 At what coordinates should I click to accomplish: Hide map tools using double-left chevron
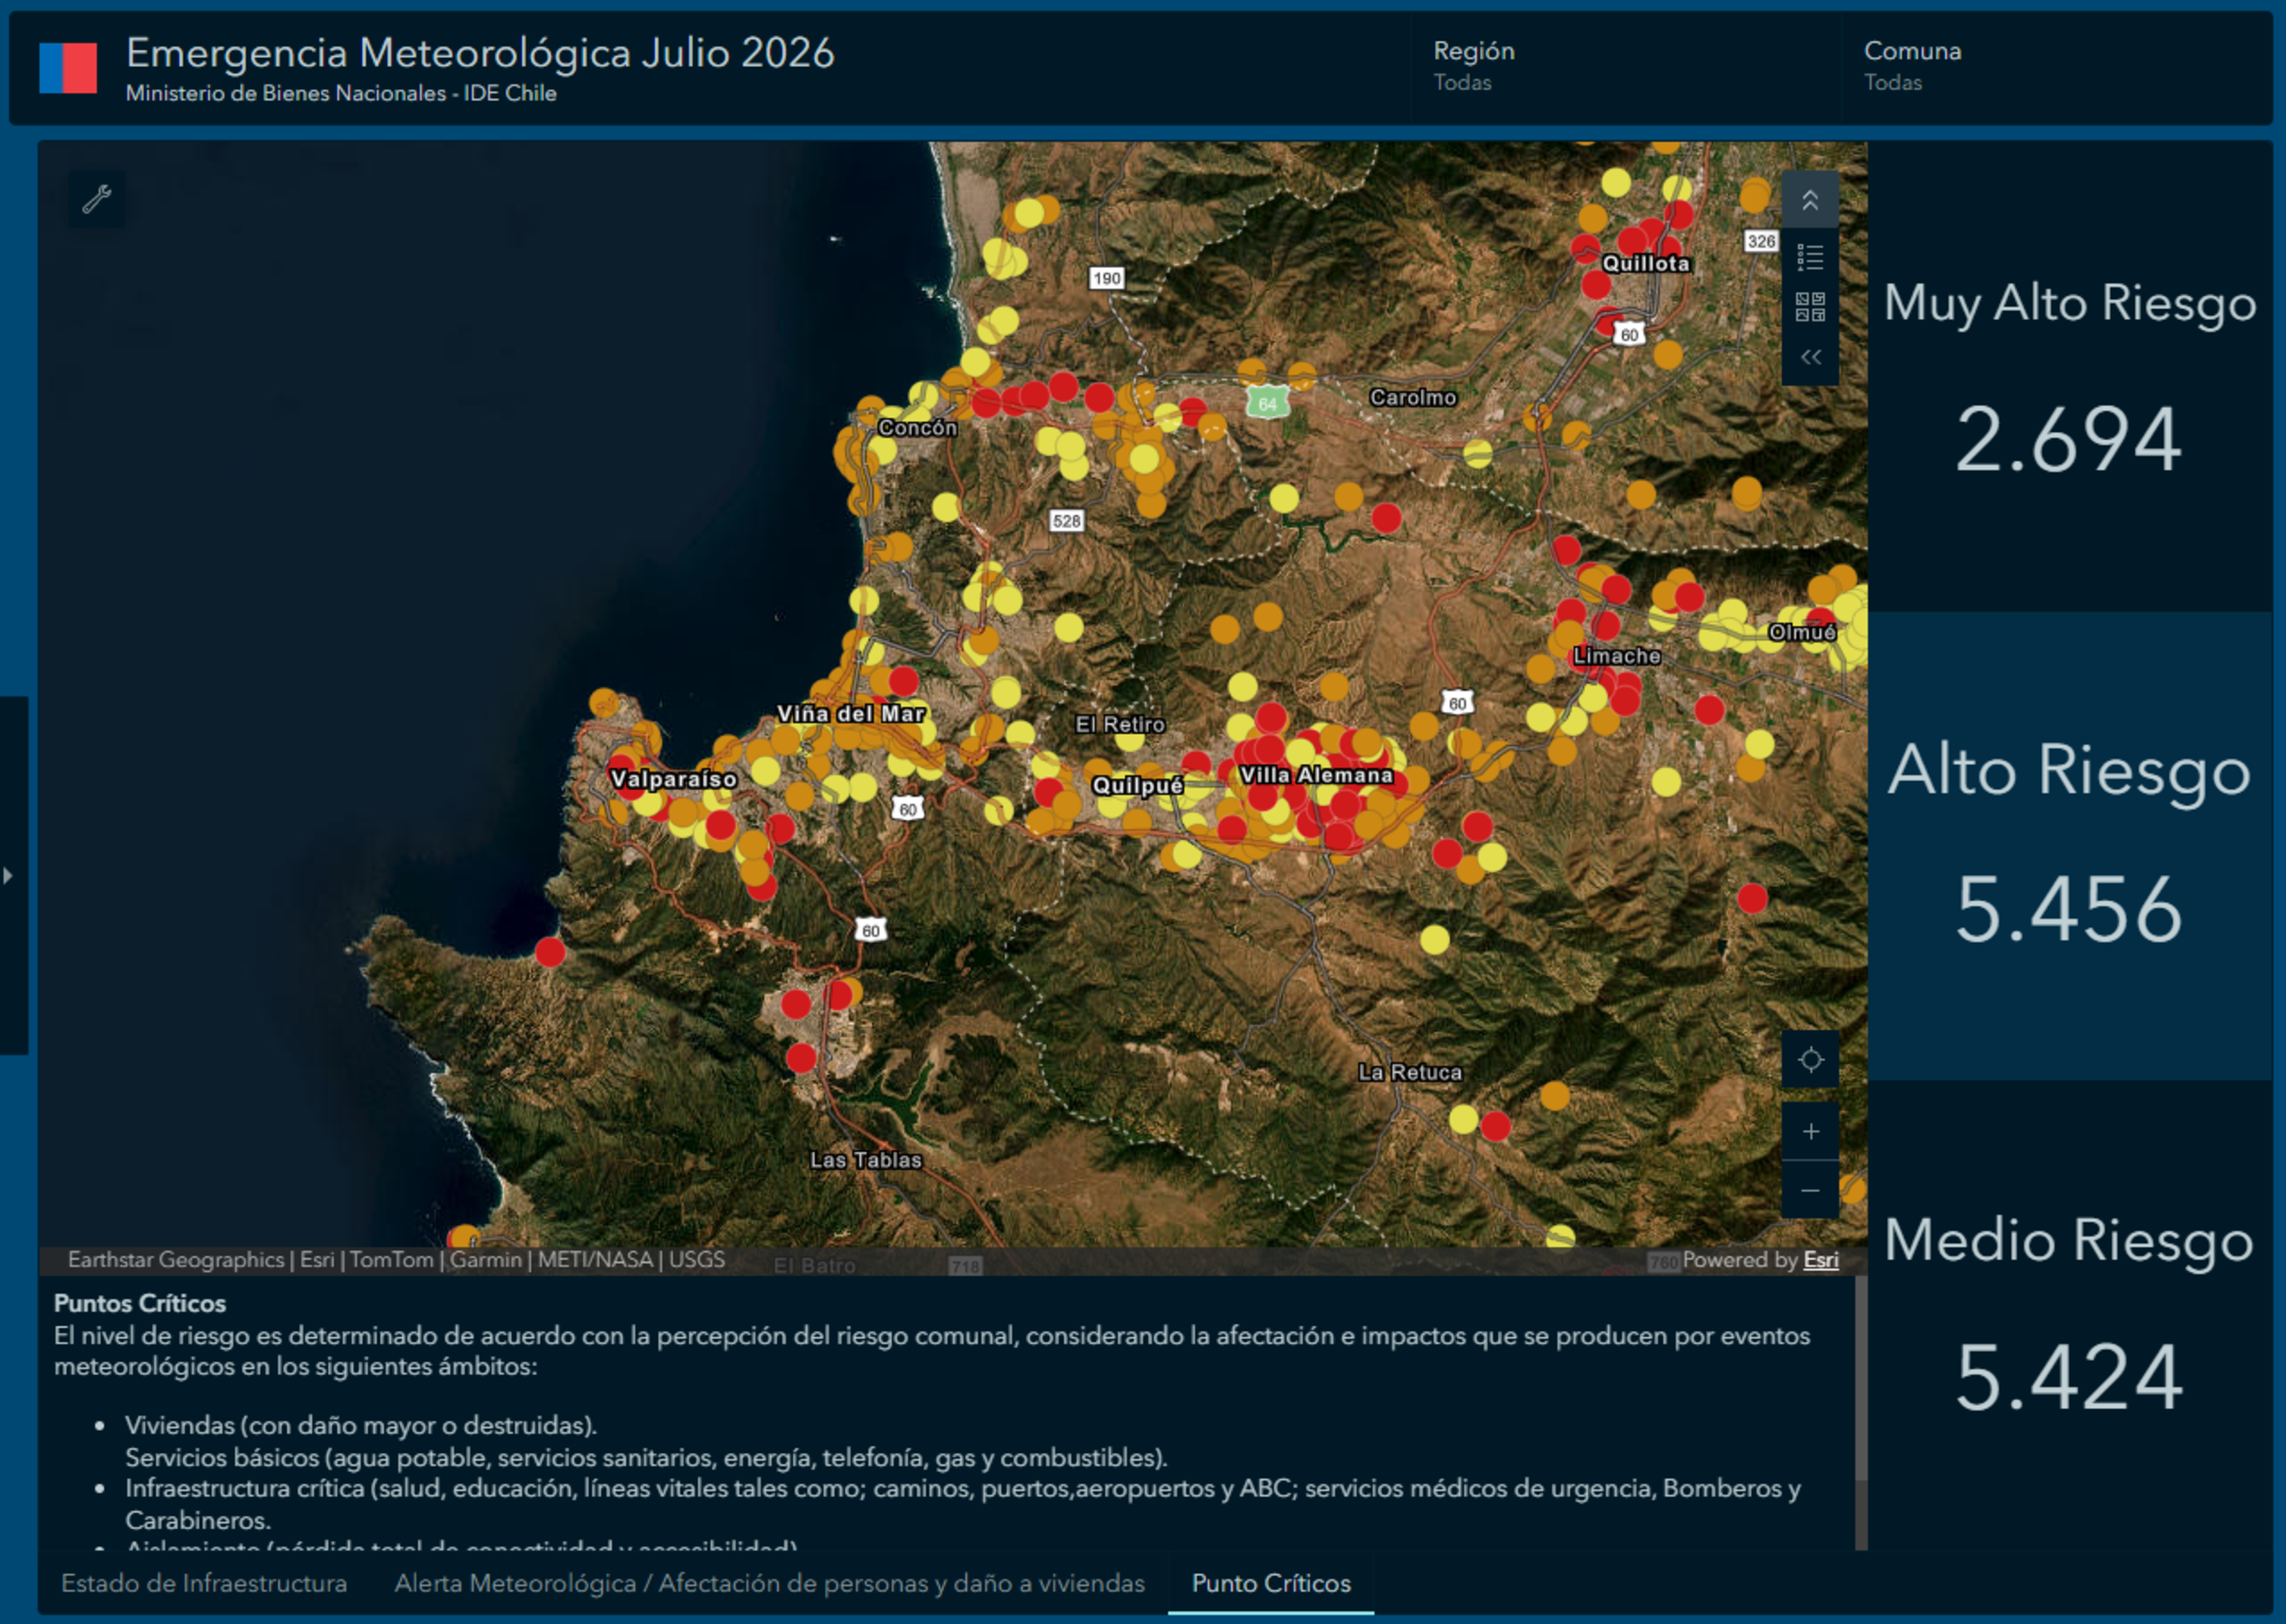tap(1810, 357)
